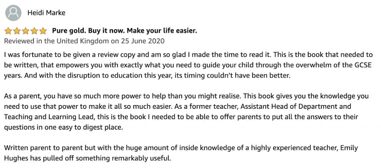The image size is (381, 168).
Task: Open Heidi Marke's reviewer profile name
Action: pos(46,13)
